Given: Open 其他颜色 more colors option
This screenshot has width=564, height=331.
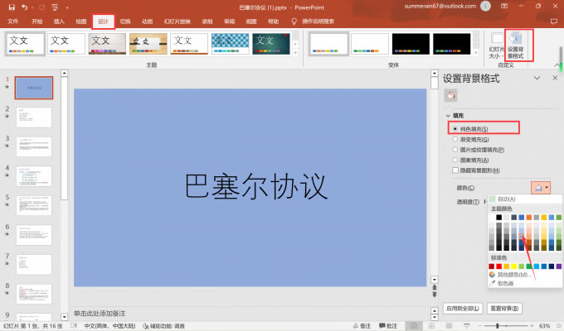Looking at the screenshot, I should click(514, 274).
